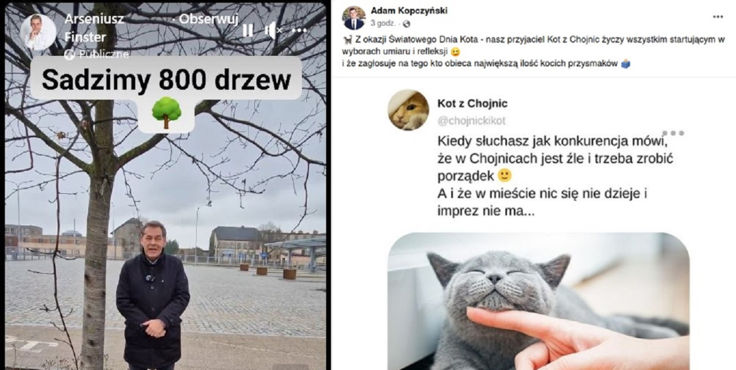This screenshot has height=370, width=736.
Task: Click the public globe icon beside timestamp
Action: pyautogui.click(x=406, y=24)
